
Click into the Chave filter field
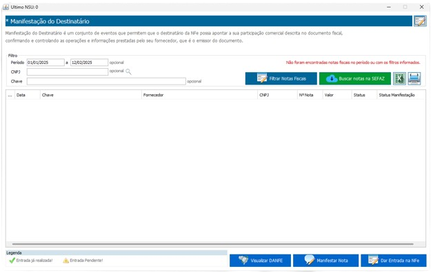pos(106,81)
